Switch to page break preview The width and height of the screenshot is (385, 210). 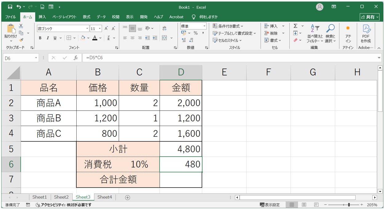316,205
